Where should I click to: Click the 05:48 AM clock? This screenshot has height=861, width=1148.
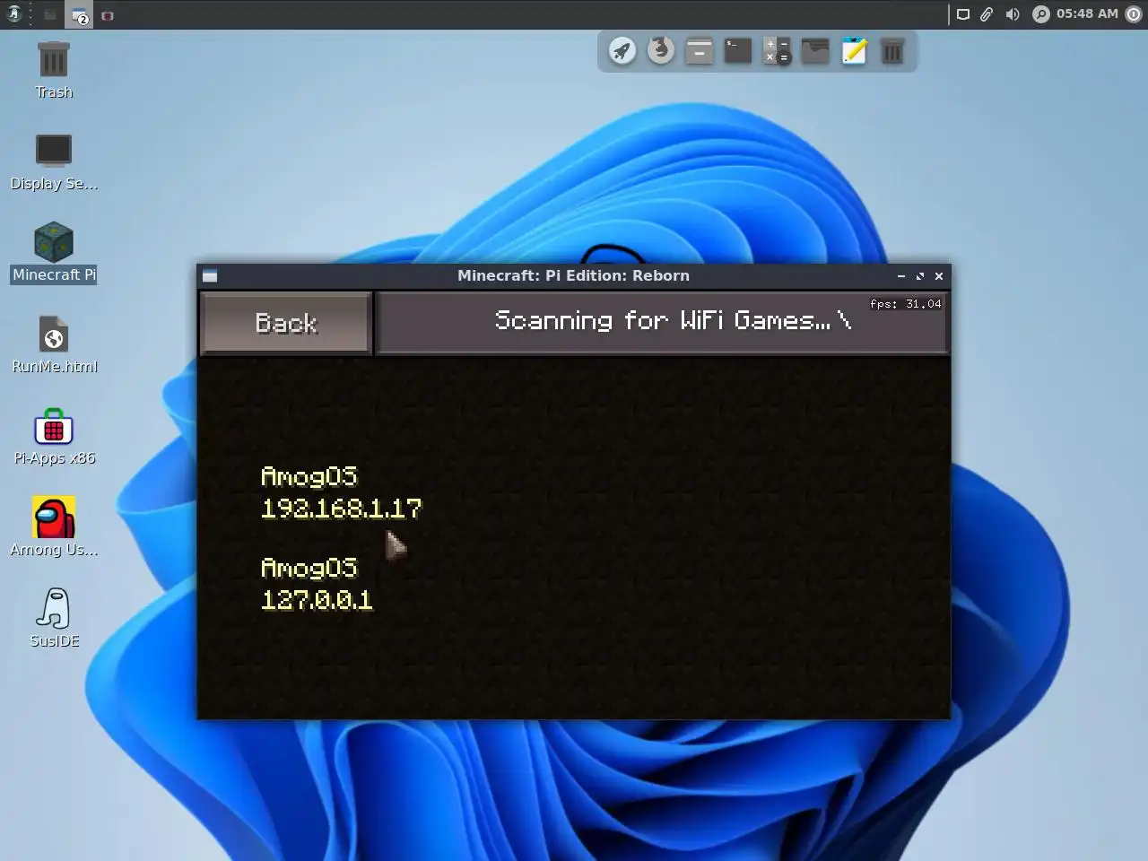pyautogui.click(x=1087, y=14)
